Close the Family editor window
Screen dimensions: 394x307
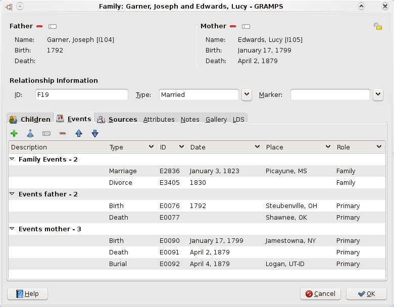coord(385,6)
